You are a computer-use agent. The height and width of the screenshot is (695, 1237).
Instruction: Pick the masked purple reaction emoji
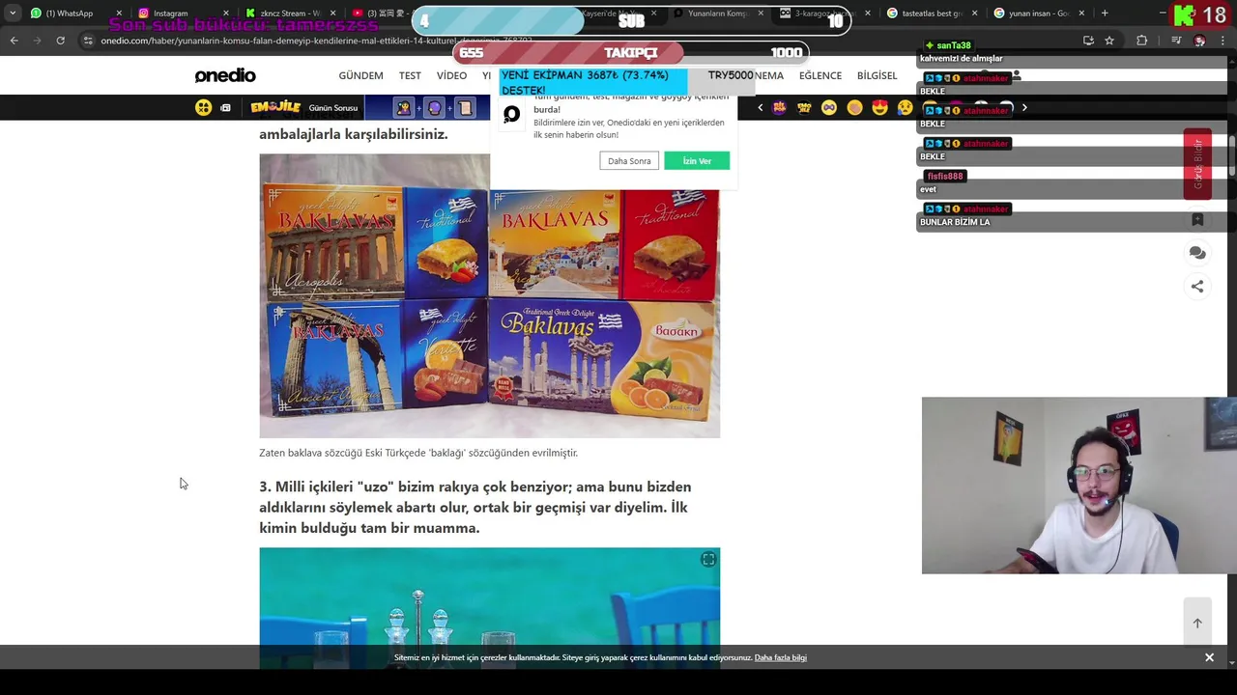(829, 108)
